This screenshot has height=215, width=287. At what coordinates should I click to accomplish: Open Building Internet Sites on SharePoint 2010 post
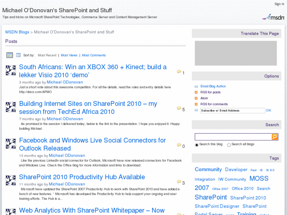tap(88, 108)
